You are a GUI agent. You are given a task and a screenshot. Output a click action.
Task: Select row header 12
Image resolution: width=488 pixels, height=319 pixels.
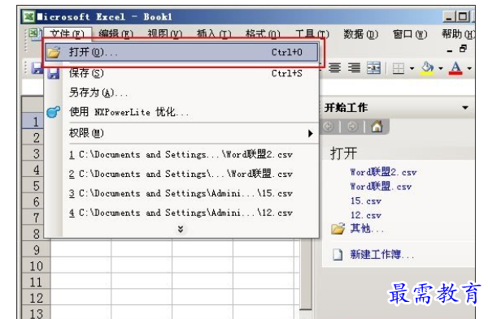(36, 298)
